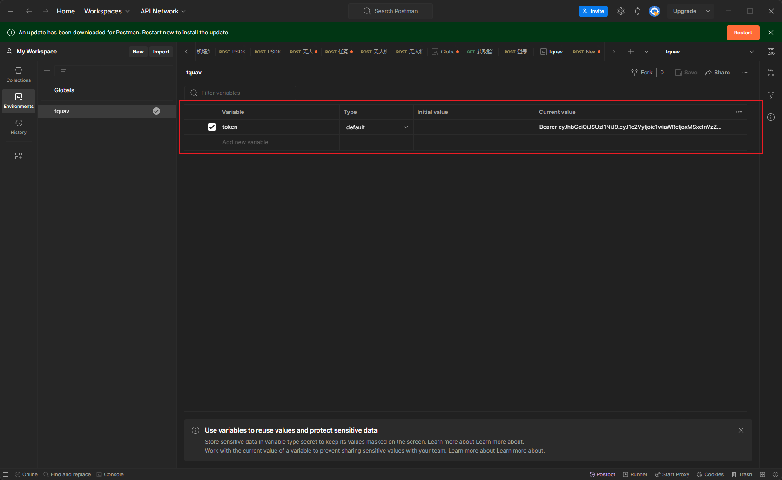Open Cookies manager

coord(710,474)
